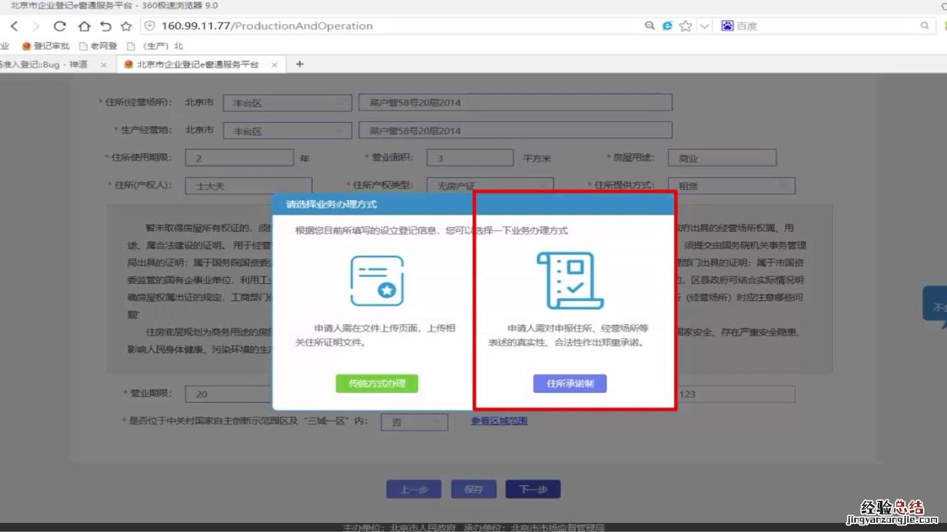Viewport: 947px width, 532px height.
Task: Click into the 百度 search box
Action: point(824,26)
